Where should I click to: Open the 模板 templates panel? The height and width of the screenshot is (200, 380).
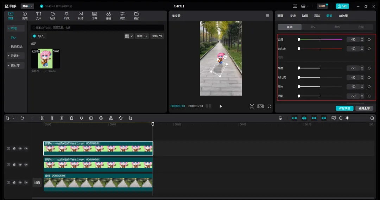point(137,15)
